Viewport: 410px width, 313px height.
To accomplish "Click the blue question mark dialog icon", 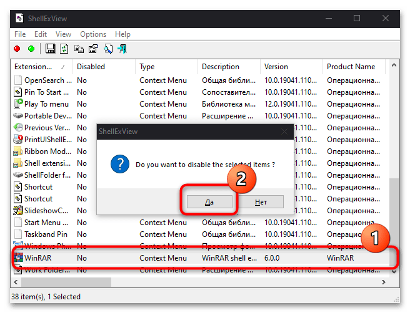I will pyautogui.click(x=120, y=164).
